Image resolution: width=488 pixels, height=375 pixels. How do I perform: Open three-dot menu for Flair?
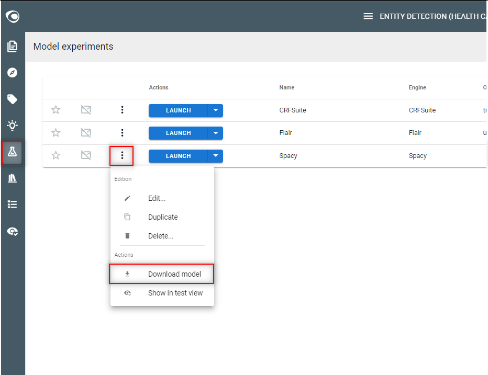tap(123, 133)
